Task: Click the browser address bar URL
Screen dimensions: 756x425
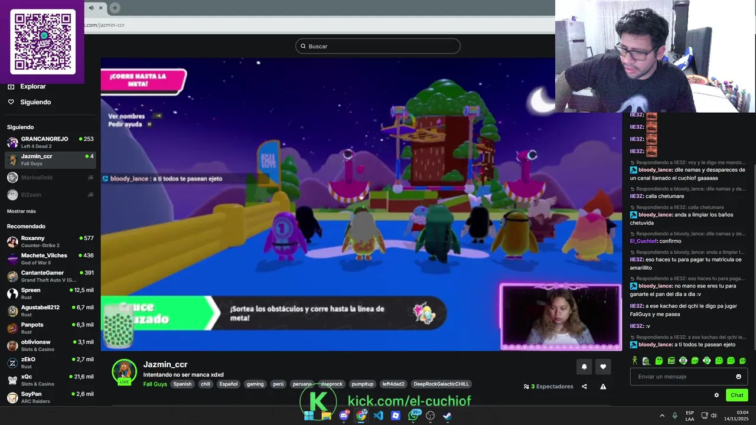Action: (x=104, y=25)
